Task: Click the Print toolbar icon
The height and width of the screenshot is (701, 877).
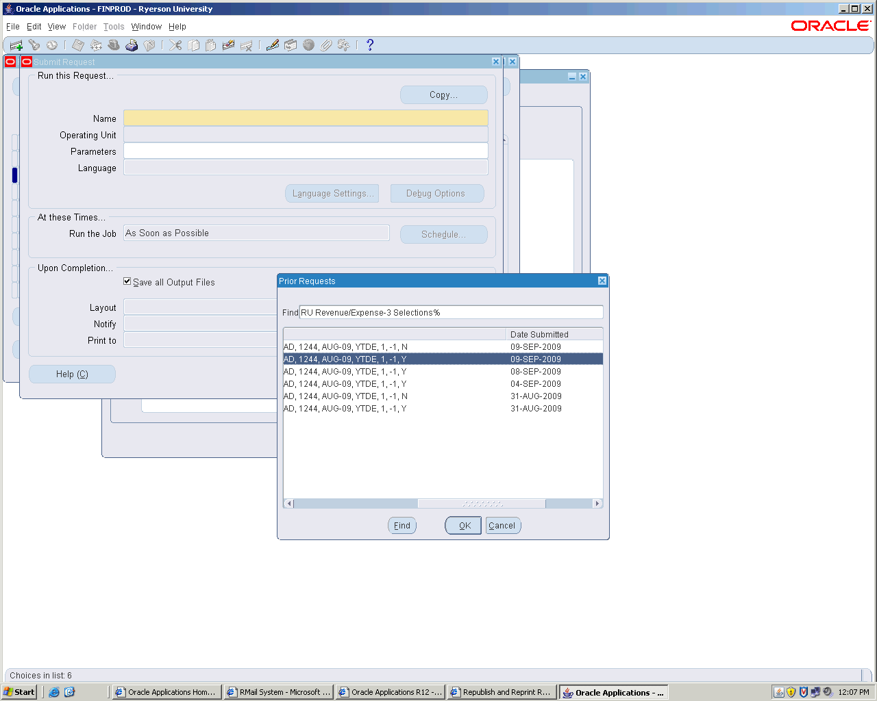Action: click(x=132, y=45)
